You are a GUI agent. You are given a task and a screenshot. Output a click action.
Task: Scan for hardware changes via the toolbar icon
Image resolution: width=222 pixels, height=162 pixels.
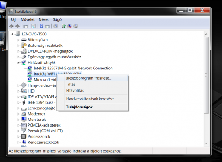(55, 26)
